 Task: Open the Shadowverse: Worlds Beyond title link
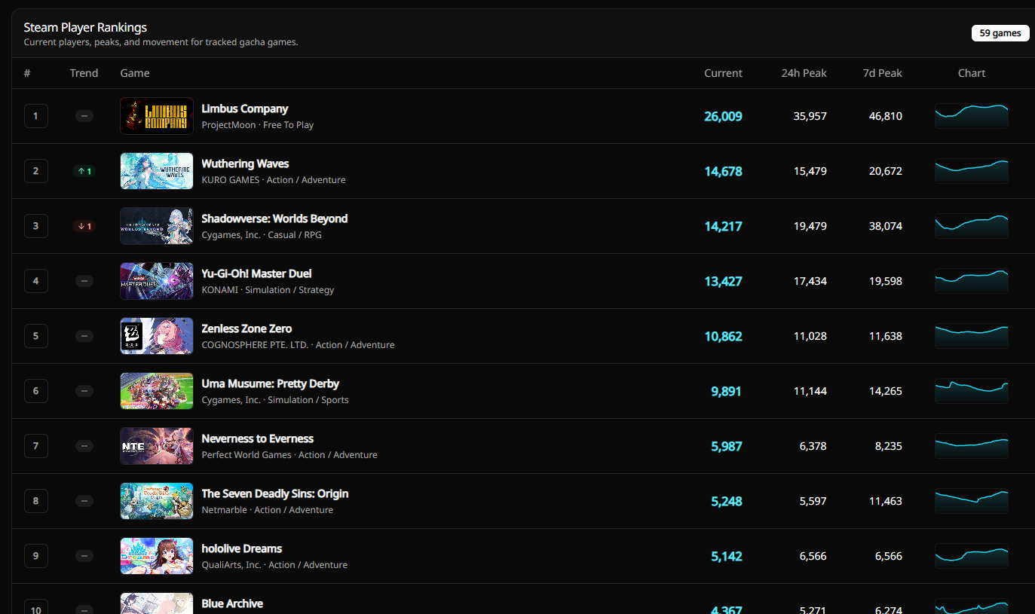pyautogui.click(x=274, y=218)
